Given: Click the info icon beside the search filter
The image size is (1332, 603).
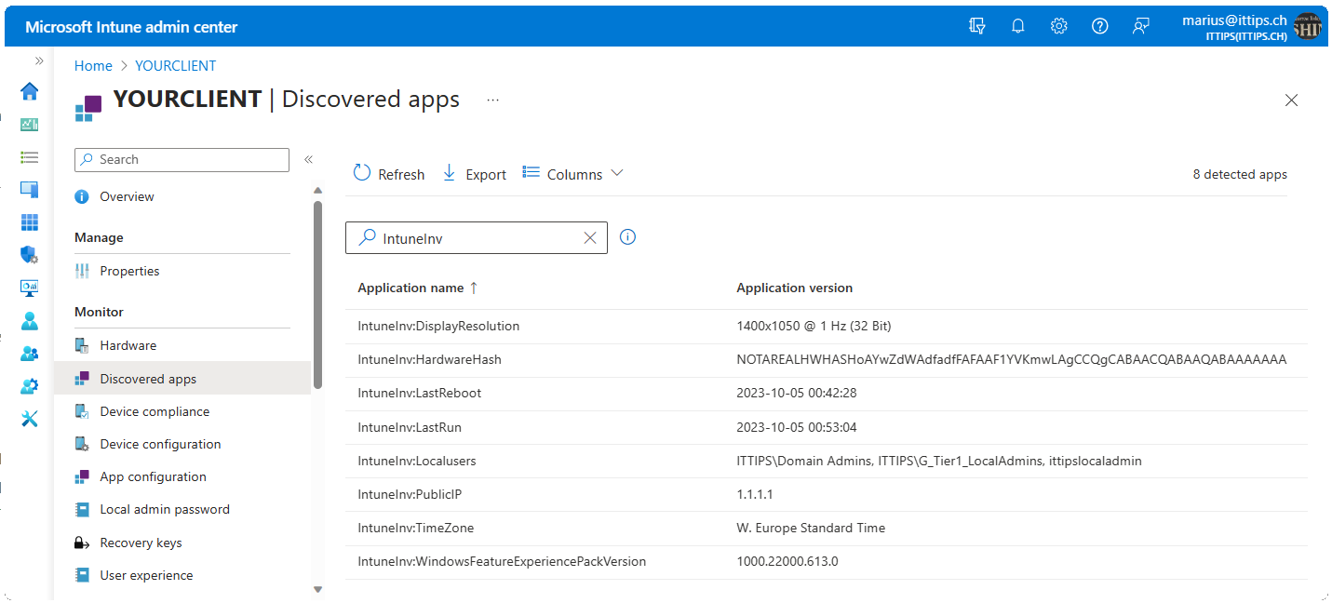Looking at the screenshot, I should [x=627, y=237].
